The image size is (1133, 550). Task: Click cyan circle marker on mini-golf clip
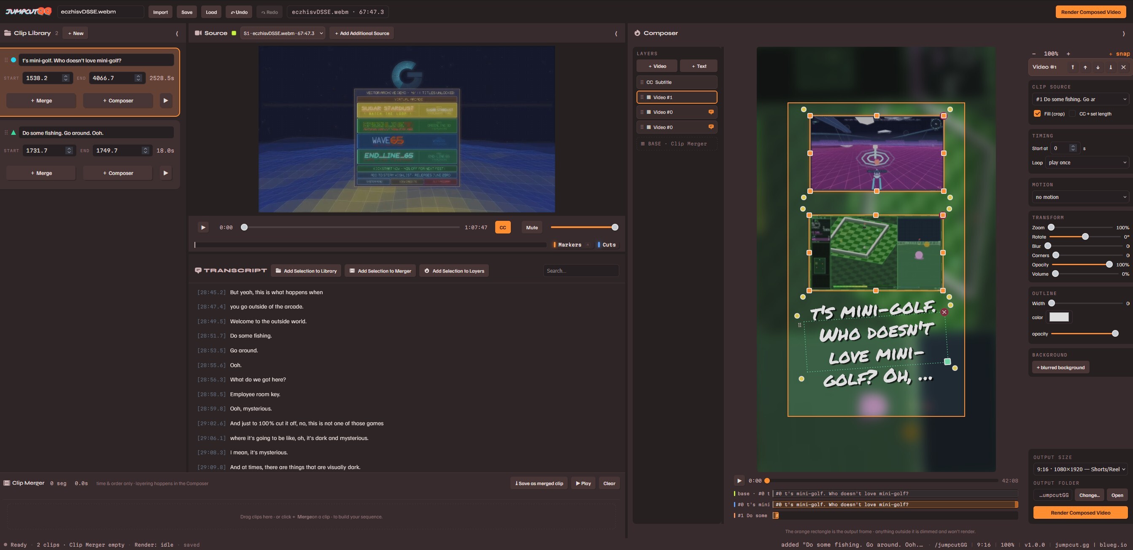click(13, 60)
